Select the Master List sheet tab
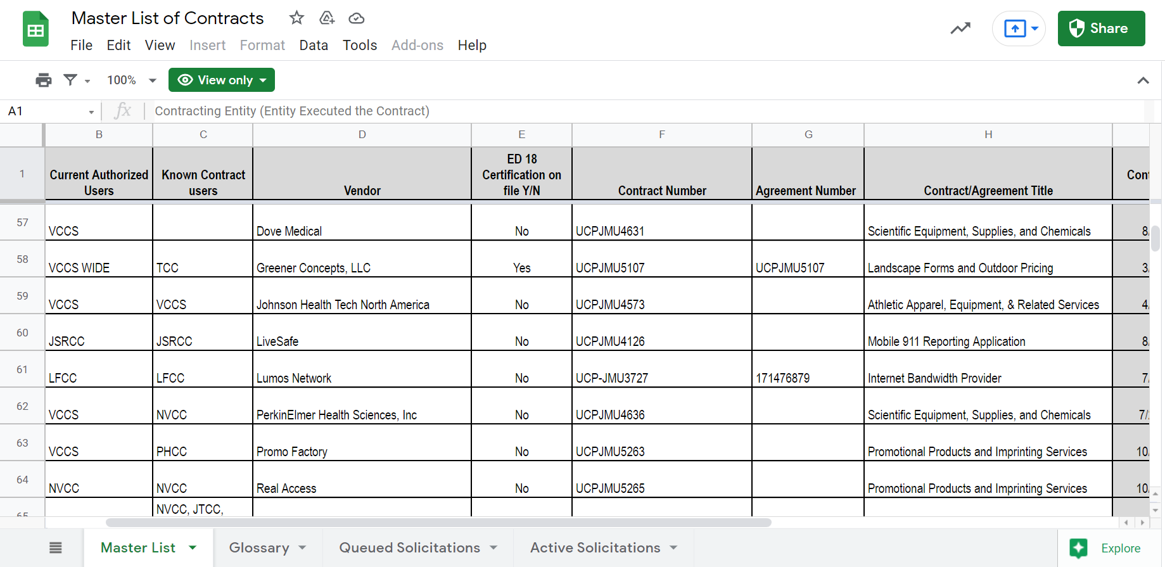Screen dimensions: 1165x567 (138, 547)
